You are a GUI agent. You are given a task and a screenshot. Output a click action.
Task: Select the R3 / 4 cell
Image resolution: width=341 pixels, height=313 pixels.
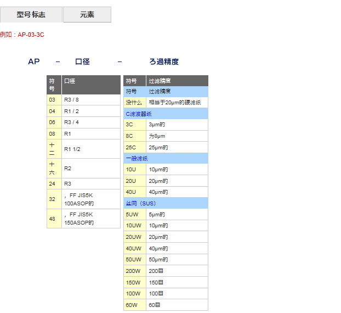coord(91,122)
